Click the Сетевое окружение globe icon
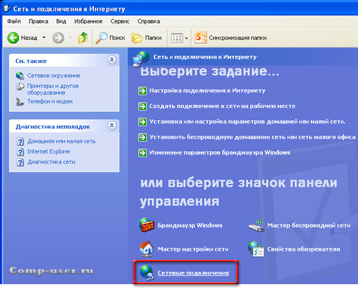Screen dimensions: 358x290 pyautogui.click(x=20, y=76)
